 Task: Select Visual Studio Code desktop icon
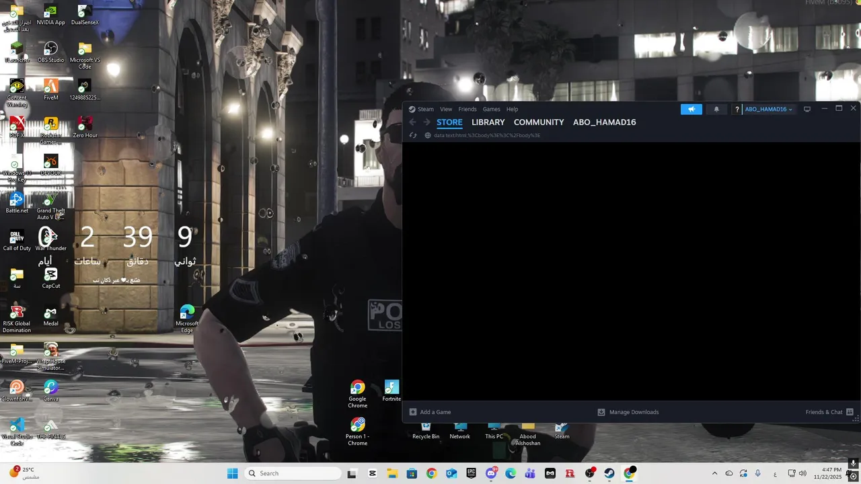[x=17, y=432]
